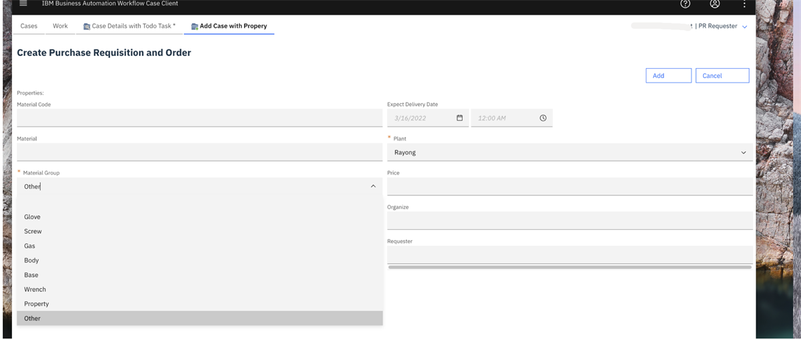This screenshot has width=801, height=340.
Task: Switch to the Cases tab
Action: pos(29,26)
